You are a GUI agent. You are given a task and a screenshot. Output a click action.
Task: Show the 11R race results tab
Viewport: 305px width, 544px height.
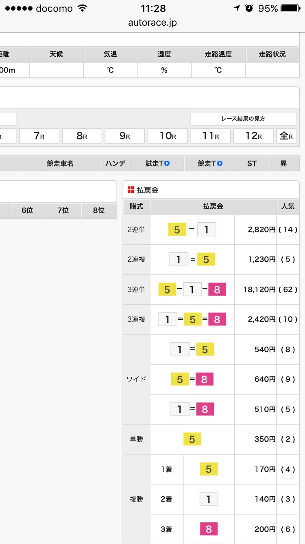[x=211, y=136]
